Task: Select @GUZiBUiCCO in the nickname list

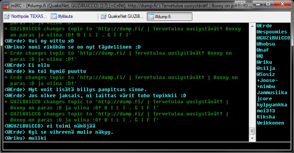Action: click(x=273, y=38)
